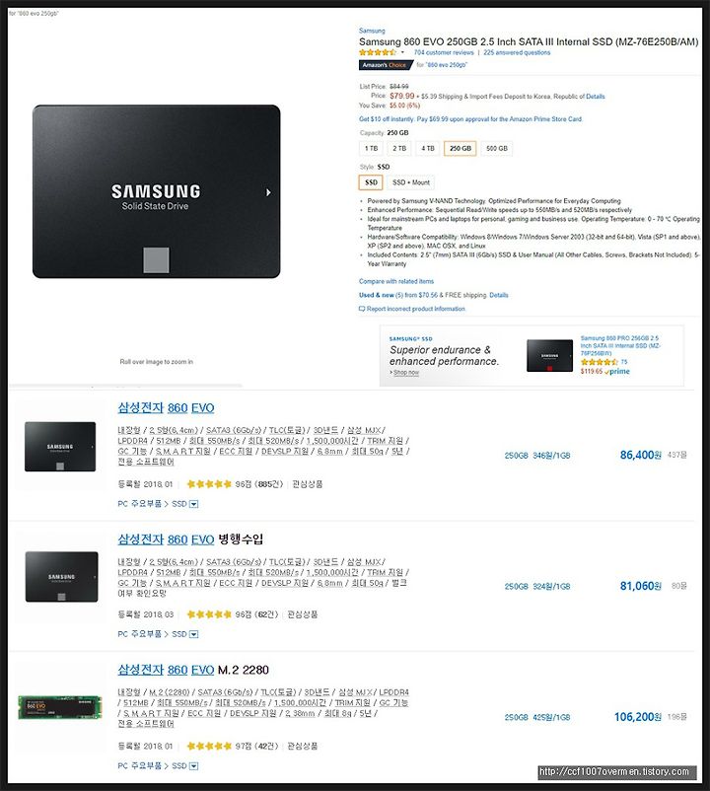Open 삼성전자 860 EVO M.2 2280 title link
This screenshot has height=791, width=710.
pyautogui.click(x=193, y=670)
